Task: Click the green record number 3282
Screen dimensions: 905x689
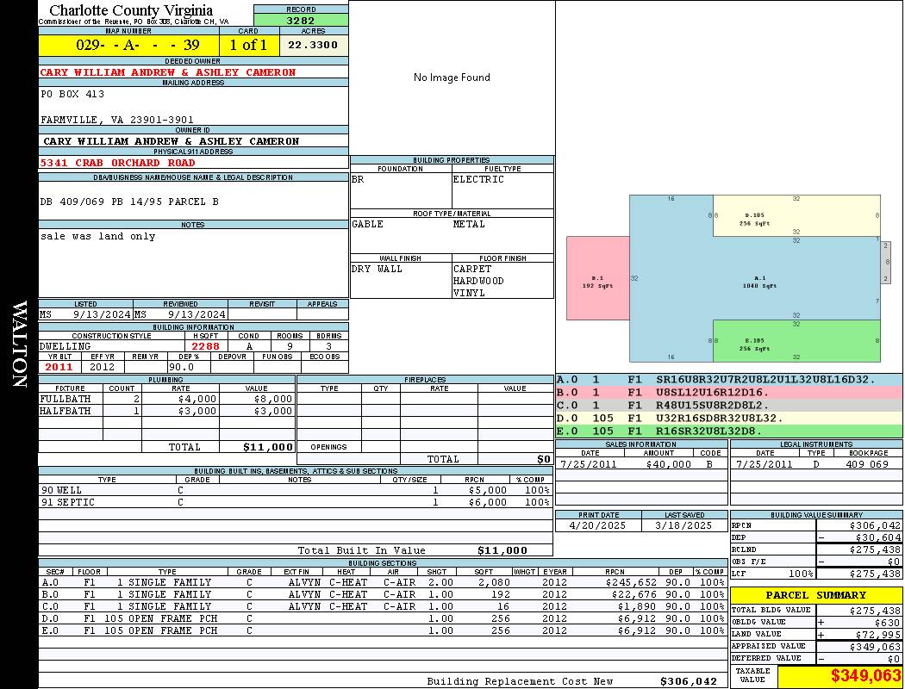Action: pyautogui.click(x=301, y=20)
